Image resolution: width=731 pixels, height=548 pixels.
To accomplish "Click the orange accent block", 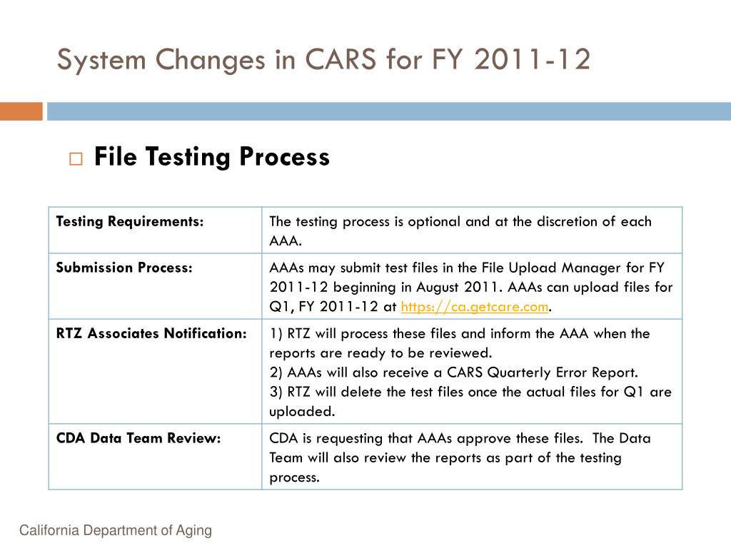I will click(21, 111).
